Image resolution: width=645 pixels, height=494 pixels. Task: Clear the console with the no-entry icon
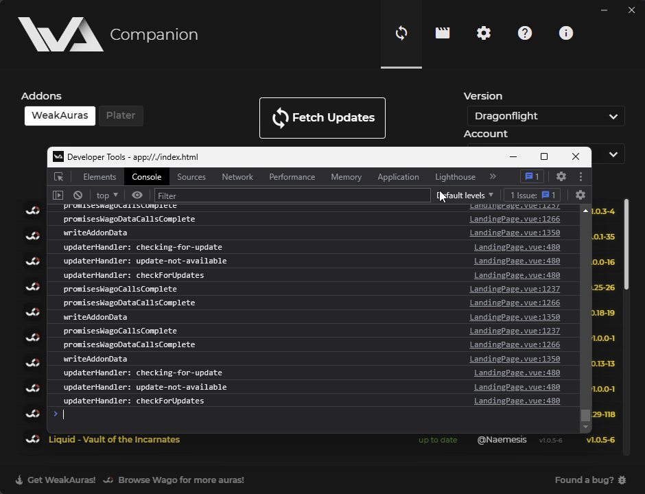tap(78, 195)
